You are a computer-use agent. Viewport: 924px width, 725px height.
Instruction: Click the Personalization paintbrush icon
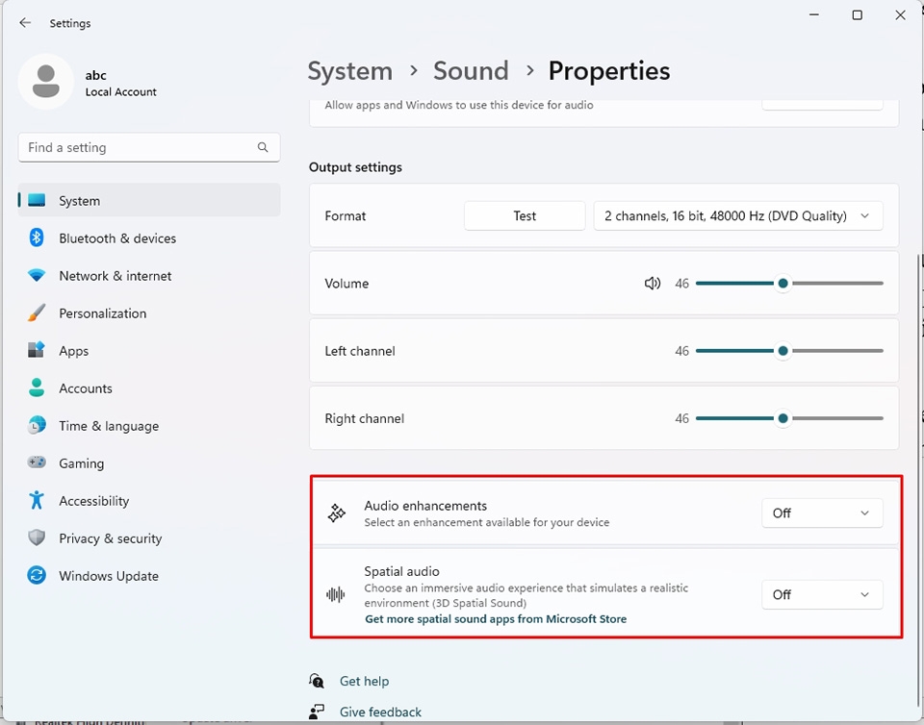click(37, 313)
